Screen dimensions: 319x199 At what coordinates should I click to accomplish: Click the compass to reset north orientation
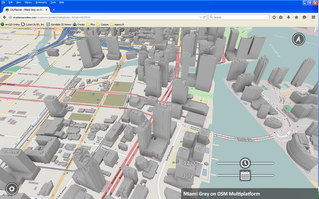coord(298,39)
